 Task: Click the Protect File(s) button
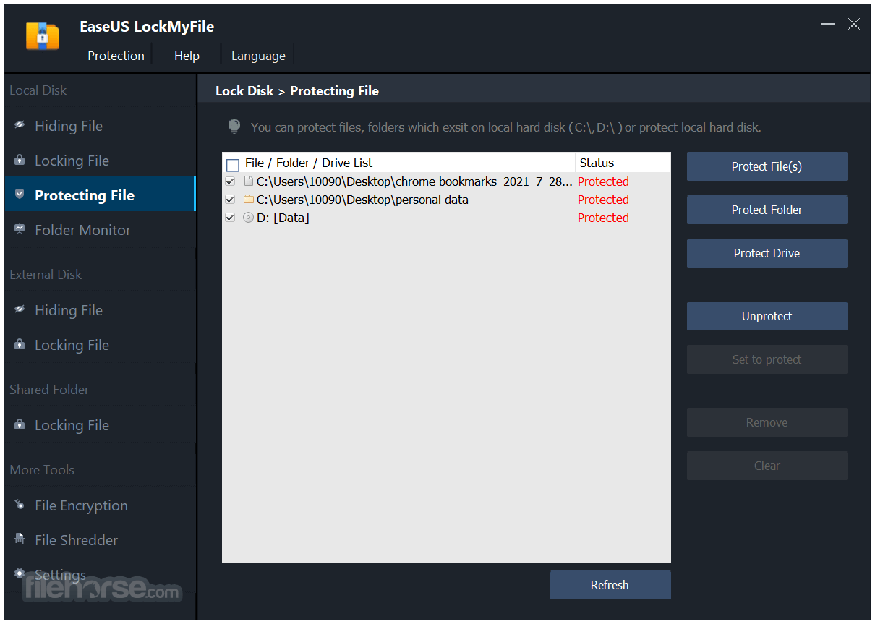[767, 166]
